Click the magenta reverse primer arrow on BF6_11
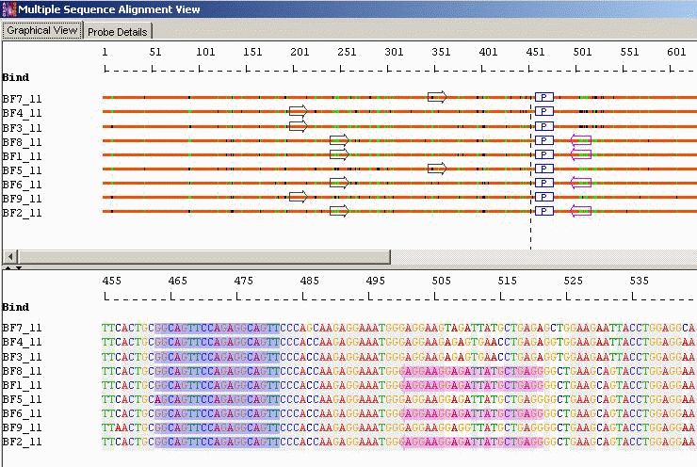The height and width of the screenshot is (467, 697). coord(581,183)
